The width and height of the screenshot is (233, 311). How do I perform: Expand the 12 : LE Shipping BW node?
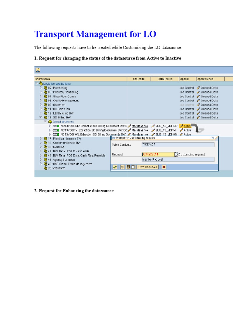click(x=41, y=113)
